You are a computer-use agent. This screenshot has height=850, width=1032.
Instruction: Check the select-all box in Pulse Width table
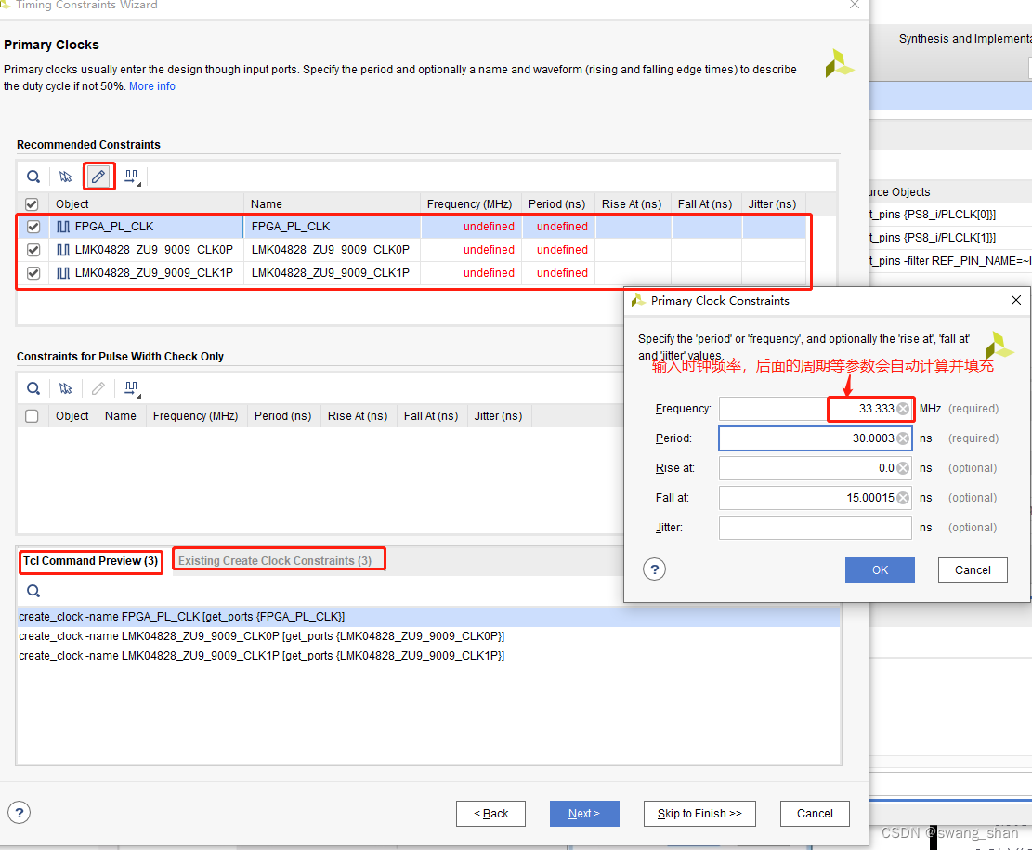[x=32, y=416]
